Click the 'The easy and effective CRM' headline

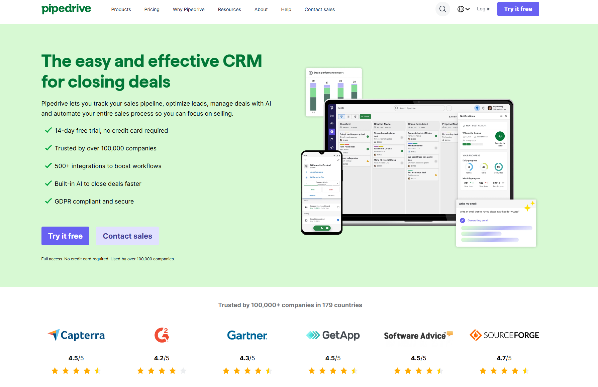pos(152,61)
